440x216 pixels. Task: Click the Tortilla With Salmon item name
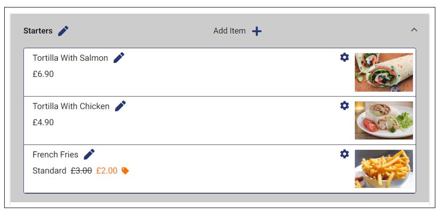tap(70, 58)
